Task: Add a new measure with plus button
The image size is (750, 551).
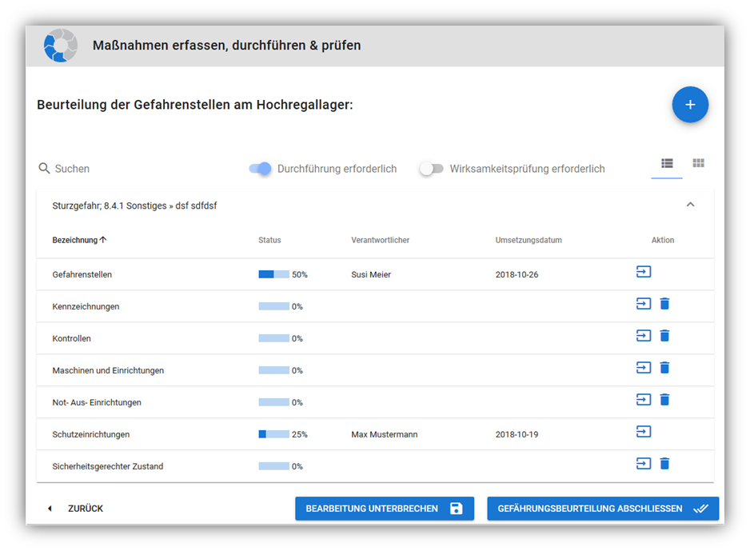Action: 690,105
